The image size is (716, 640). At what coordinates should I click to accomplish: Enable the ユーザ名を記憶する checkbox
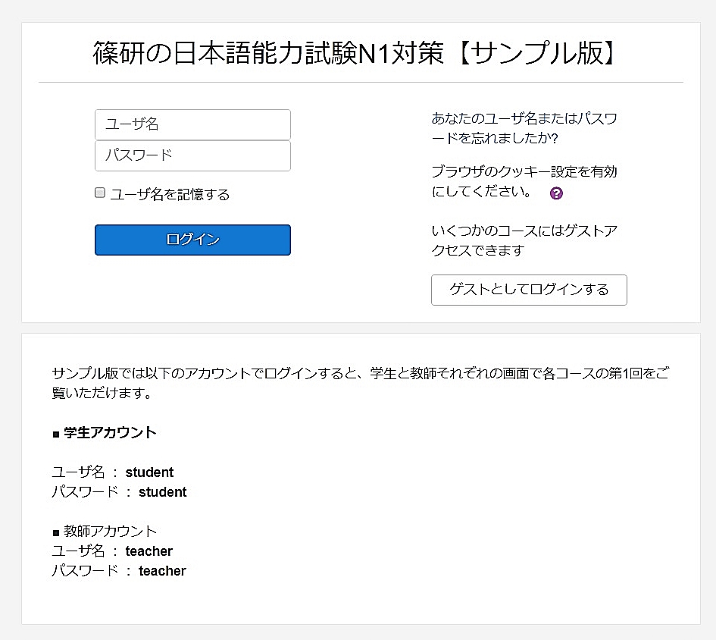click(x=99, y=193)
